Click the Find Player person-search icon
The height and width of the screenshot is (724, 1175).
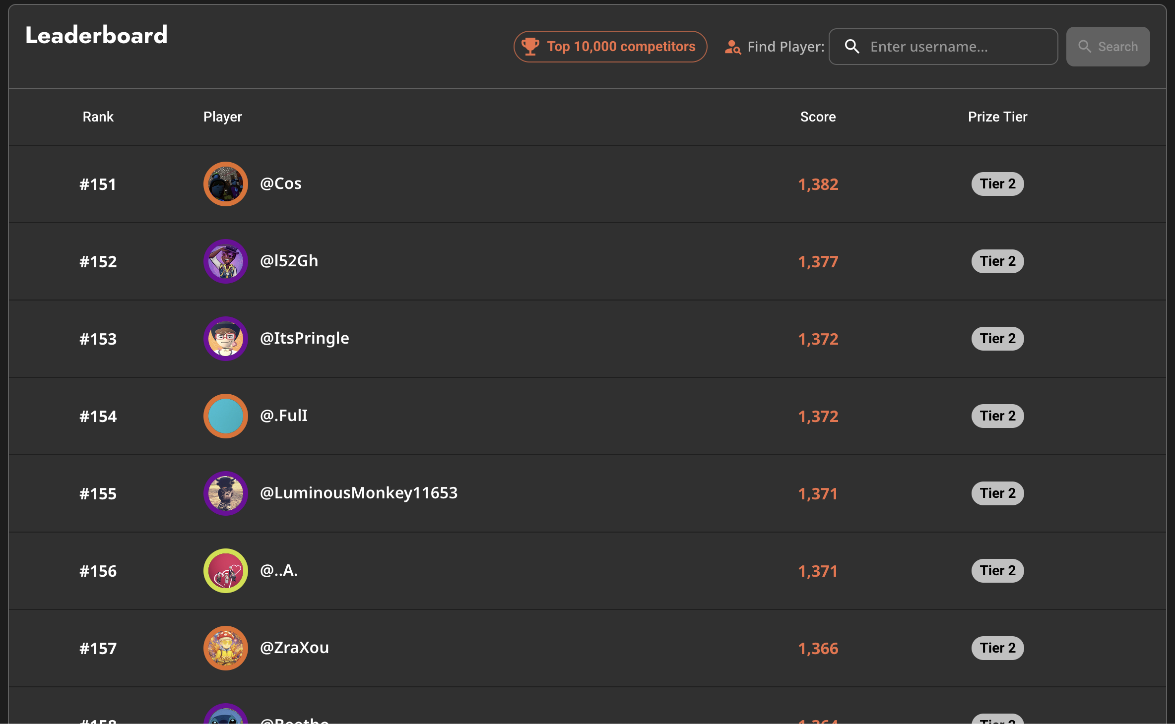[x=732, y=47]
